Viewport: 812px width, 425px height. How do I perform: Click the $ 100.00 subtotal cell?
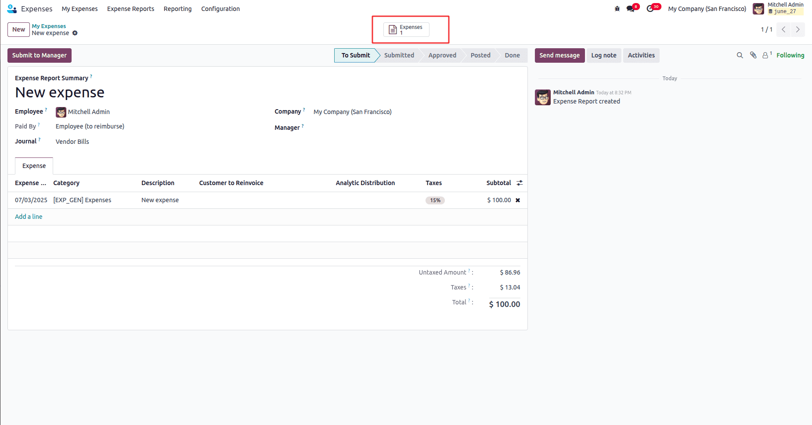click(499, 200)
